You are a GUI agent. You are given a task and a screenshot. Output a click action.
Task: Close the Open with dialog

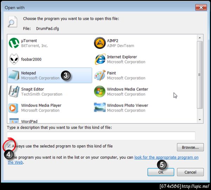point(201,7)
